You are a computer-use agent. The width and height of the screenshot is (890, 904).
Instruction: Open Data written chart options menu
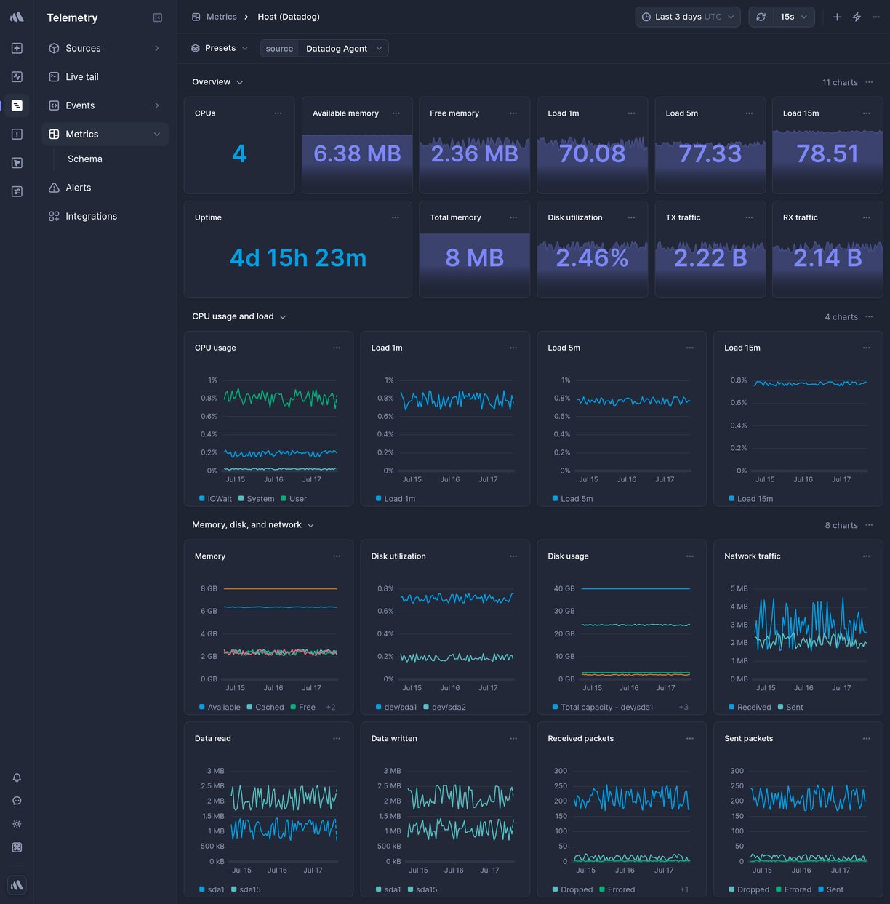[513, 739]
